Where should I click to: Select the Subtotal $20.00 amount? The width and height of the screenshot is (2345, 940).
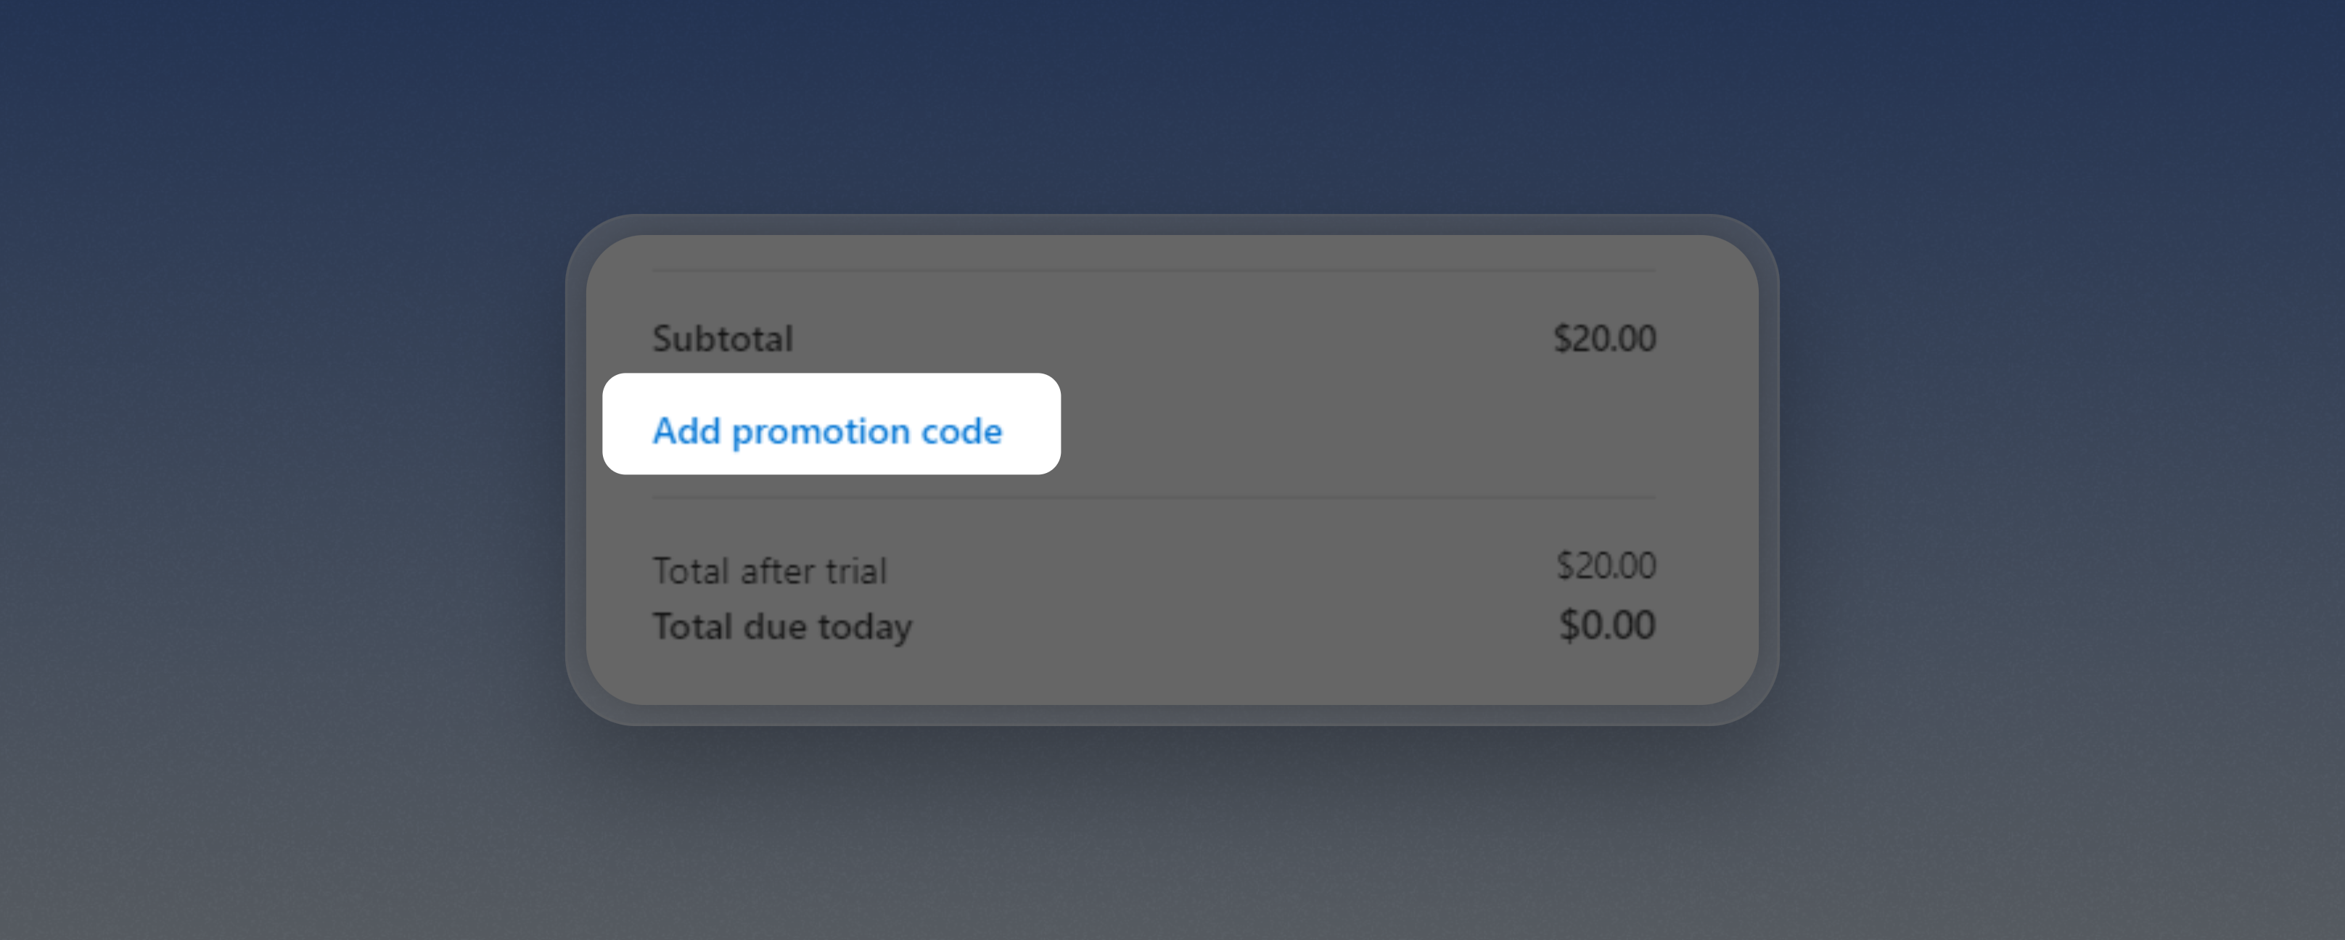1604,339
